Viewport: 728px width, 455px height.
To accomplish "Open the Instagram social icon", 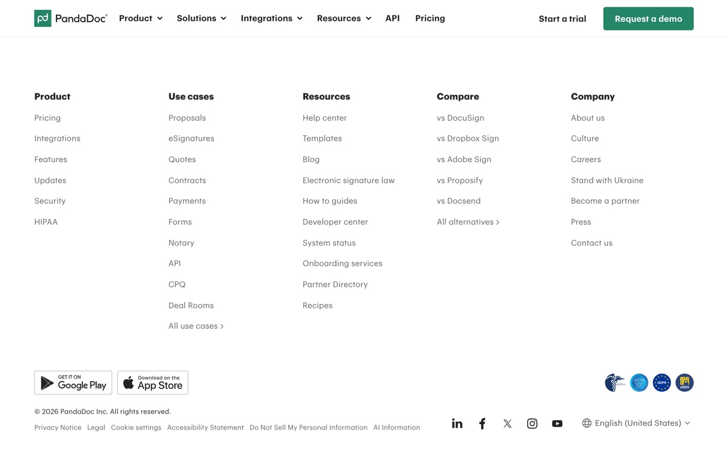I will (532, 423).
